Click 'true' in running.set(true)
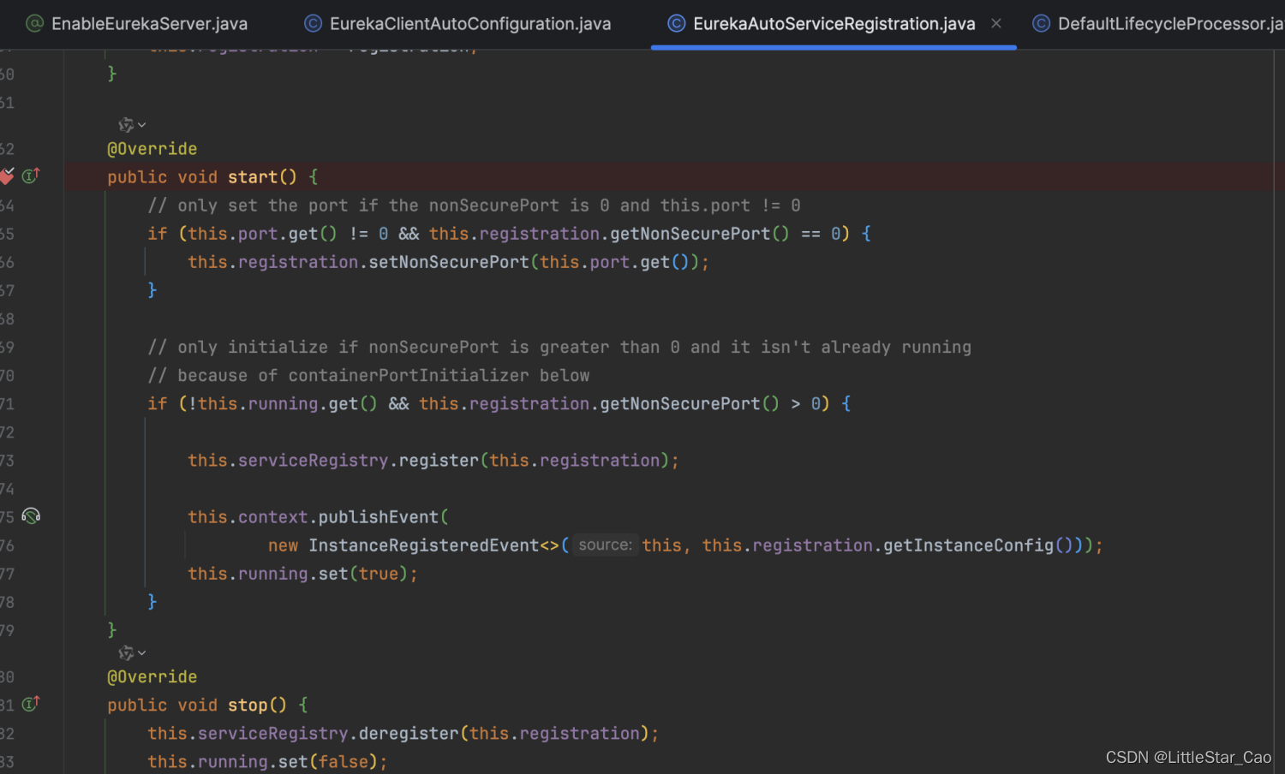Viewport: 1285px width, 774px height. pyautogui.click(x=379, y=574)
